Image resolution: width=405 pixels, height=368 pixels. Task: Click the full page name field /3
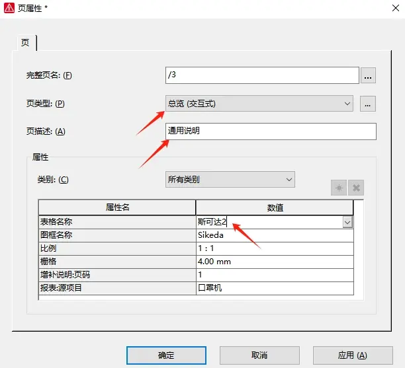tap(262, 75)
